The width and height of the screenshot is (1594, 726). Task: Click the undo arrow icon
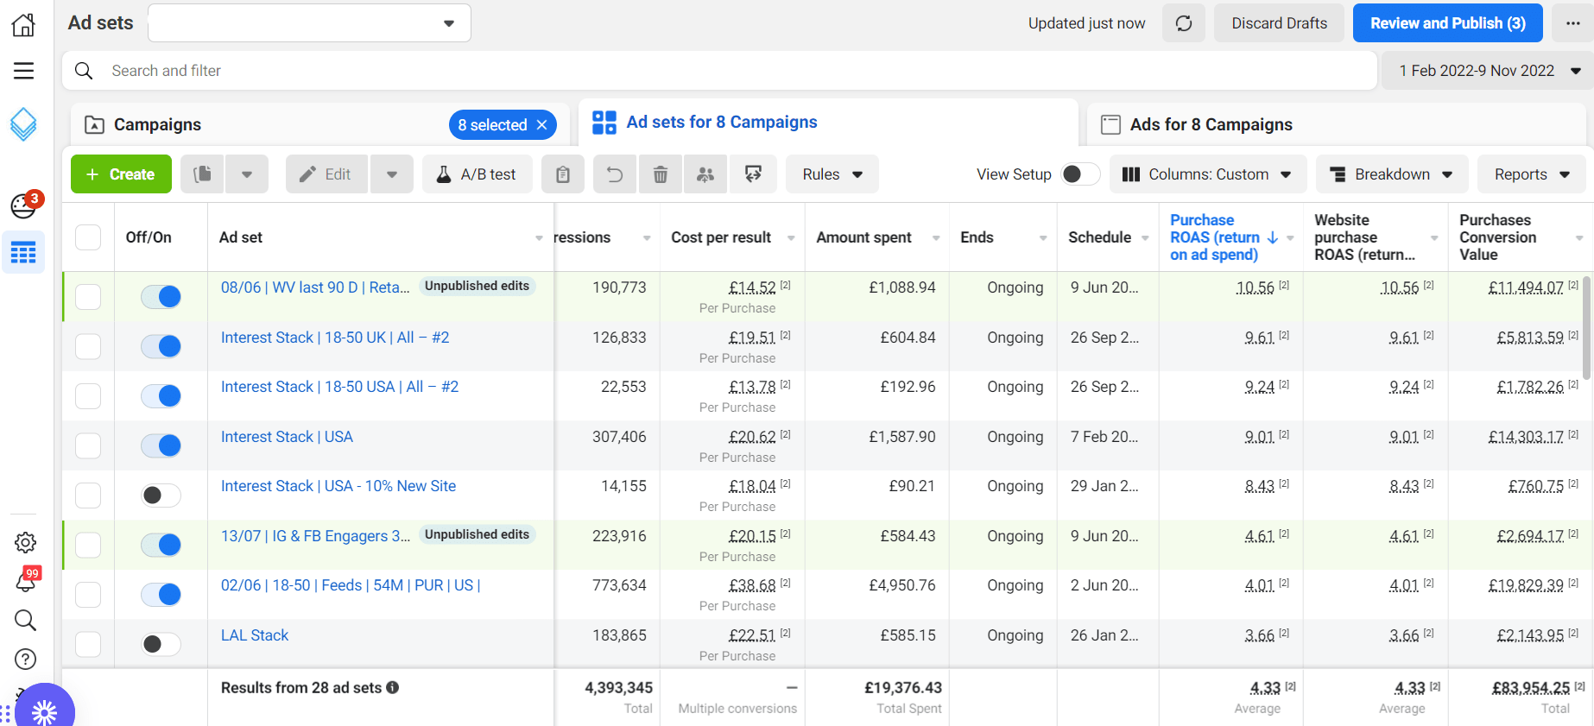[x=615, y=174]
